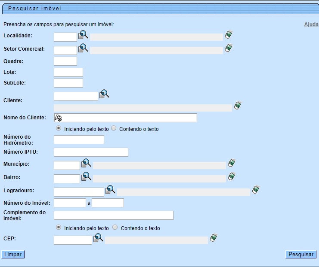Open the Setor Comercial search magnifier
The width and height of the screenshot is (319, 267).
point(83,48)
